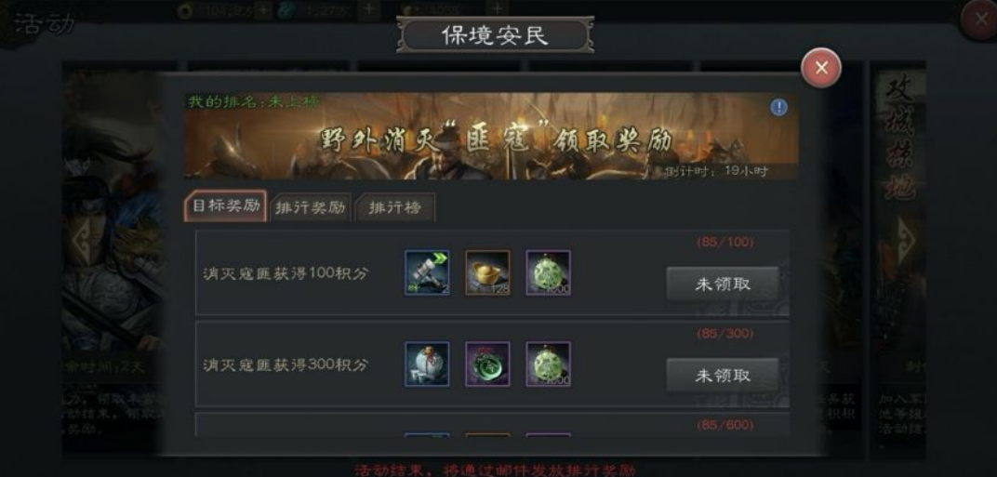Screen dimensions: 997x477
Task: Click 未领取 button for 100积分 reward
Action: click(x=723, y=285)
